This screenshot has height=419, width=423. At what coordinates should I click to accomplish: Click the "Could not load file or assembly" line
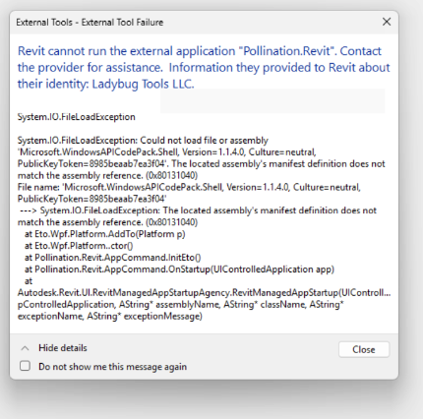click(x=143, y=141)
